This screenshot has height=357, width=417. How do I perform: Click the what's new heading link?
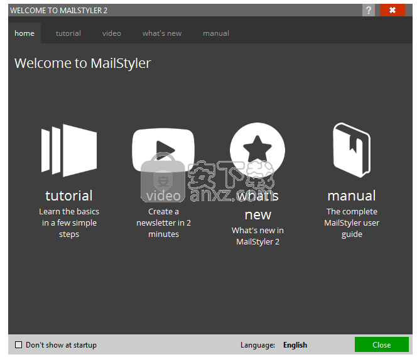click(257, 205)
